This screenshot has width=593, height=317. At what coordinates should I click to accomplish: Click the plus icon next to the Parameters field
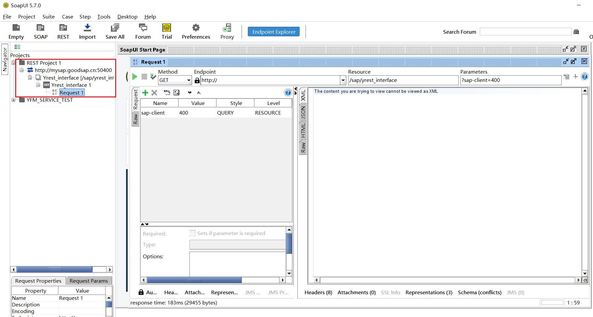tap(576, 77)
